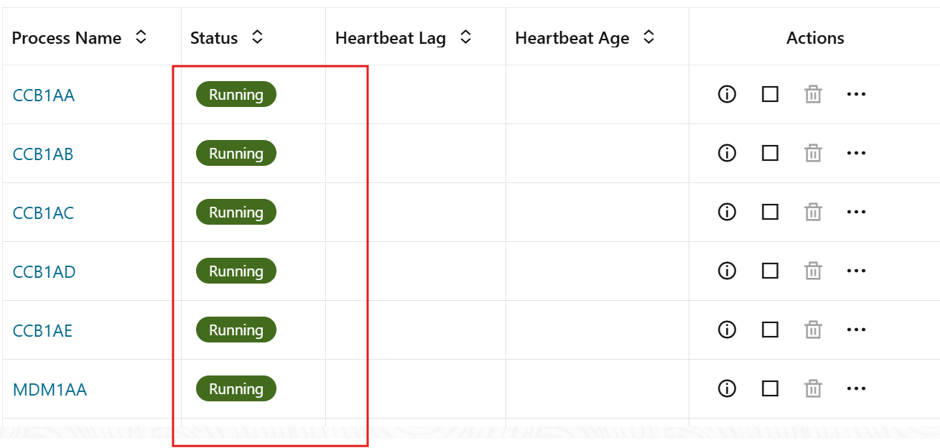Click the trash icon for MDM1AA
The height and width of the screenshot is (448, 940).
click(812, 388)
